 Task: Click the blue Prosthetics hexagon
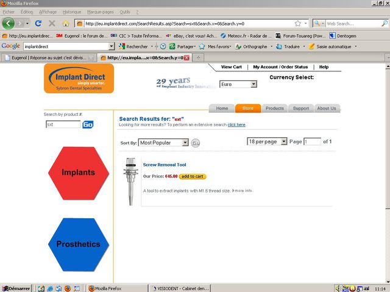tap(78, 244)
